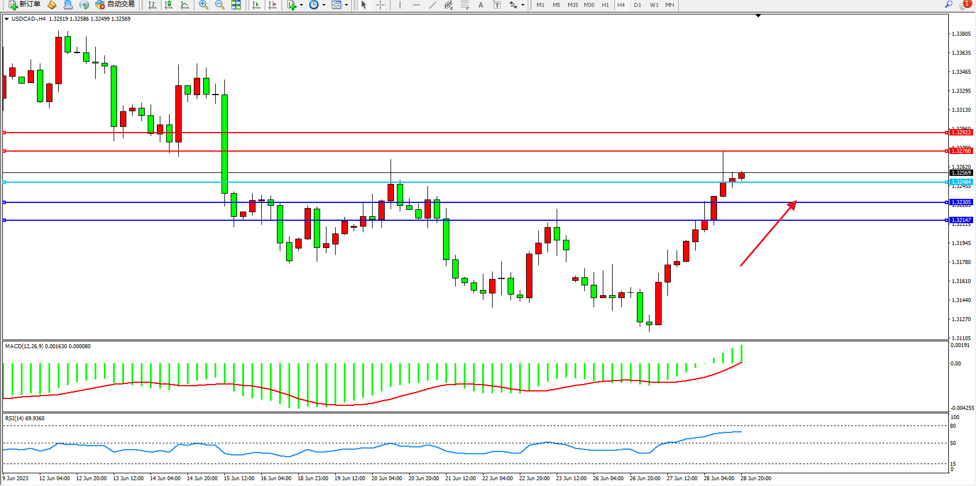Enable chart auto scroll
The image size is (976, 486).
(x=256, y=5)
